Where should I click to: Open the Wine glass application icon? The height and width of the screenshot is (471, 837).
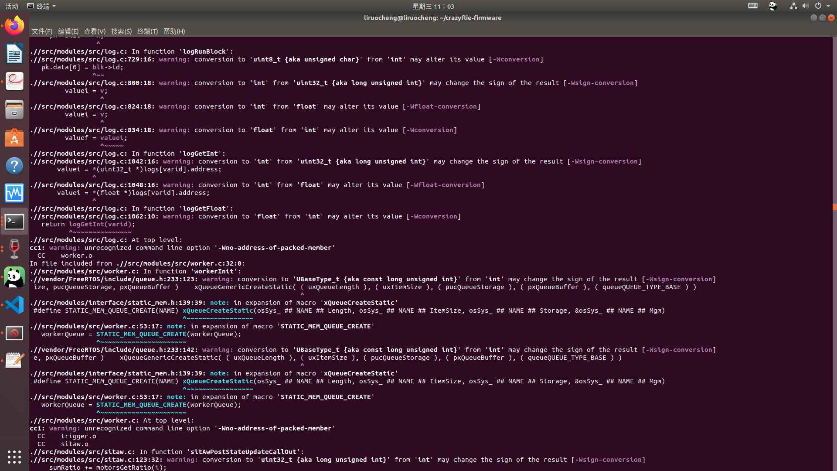[14, 249]
